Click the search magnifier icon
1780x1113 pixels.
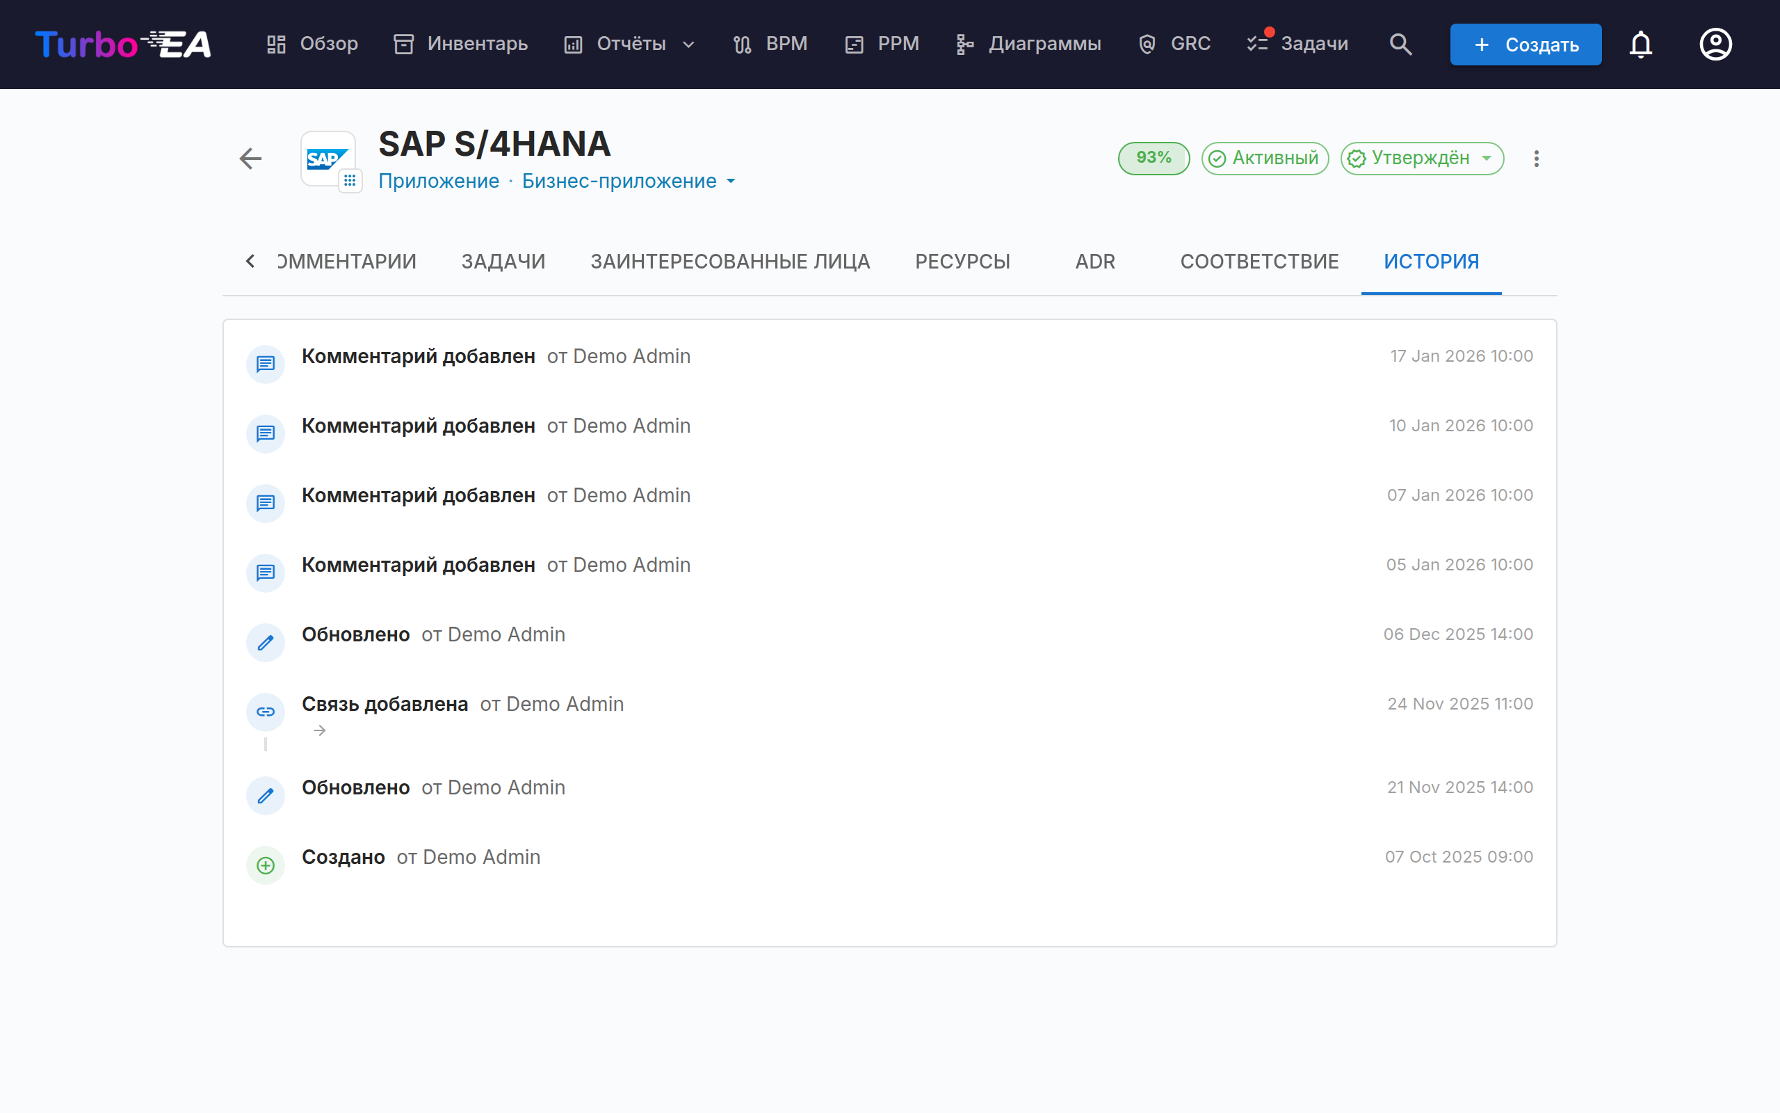pos(1400,44)
